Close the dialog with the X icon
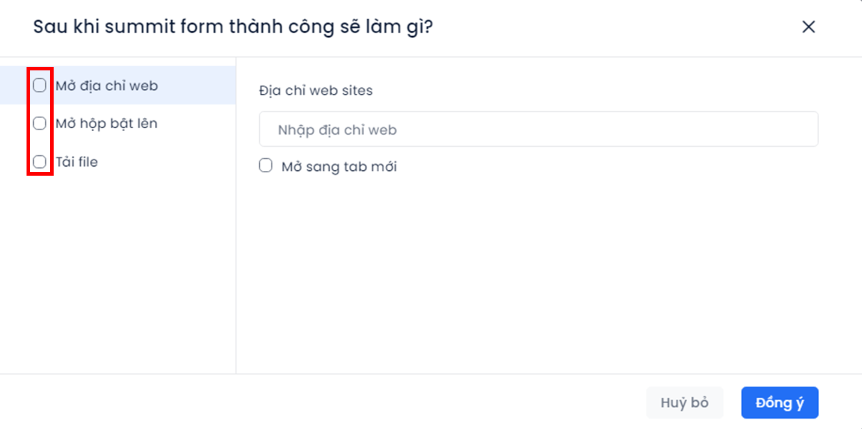Screen dimensions: 862x429 click(808, 26)
